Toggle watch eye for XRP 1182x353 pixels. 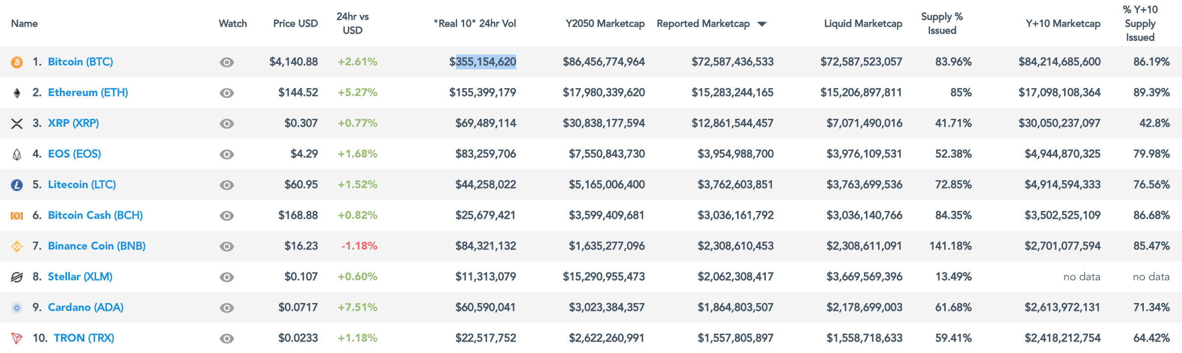(x=227, y=124)
